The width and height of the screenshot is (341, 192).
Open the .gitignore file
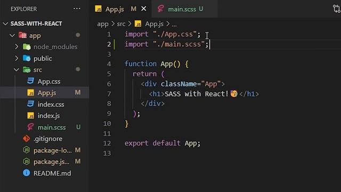48,139
